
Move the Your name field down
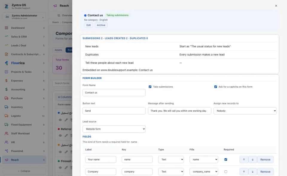point(253,160)
